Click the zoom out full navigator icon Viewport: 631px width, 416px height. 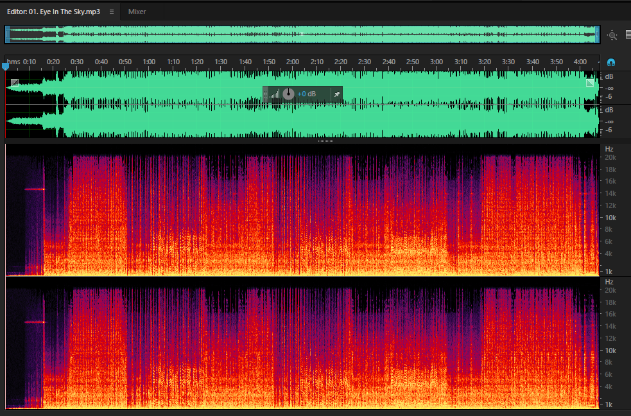click(612, 35)
